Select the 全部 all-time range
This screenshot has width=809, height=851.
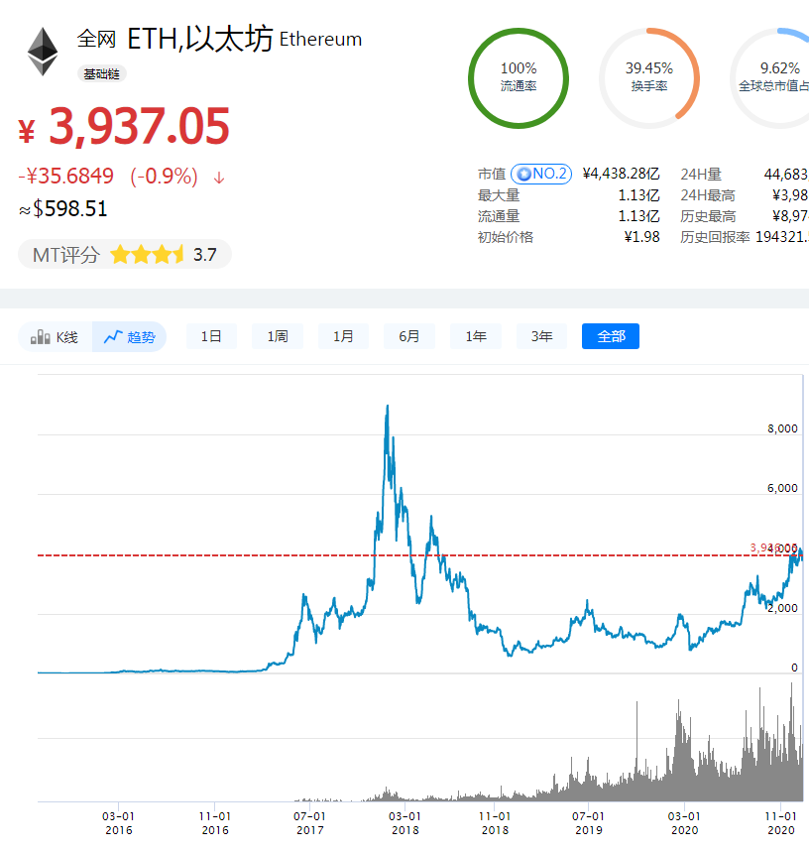611,336
